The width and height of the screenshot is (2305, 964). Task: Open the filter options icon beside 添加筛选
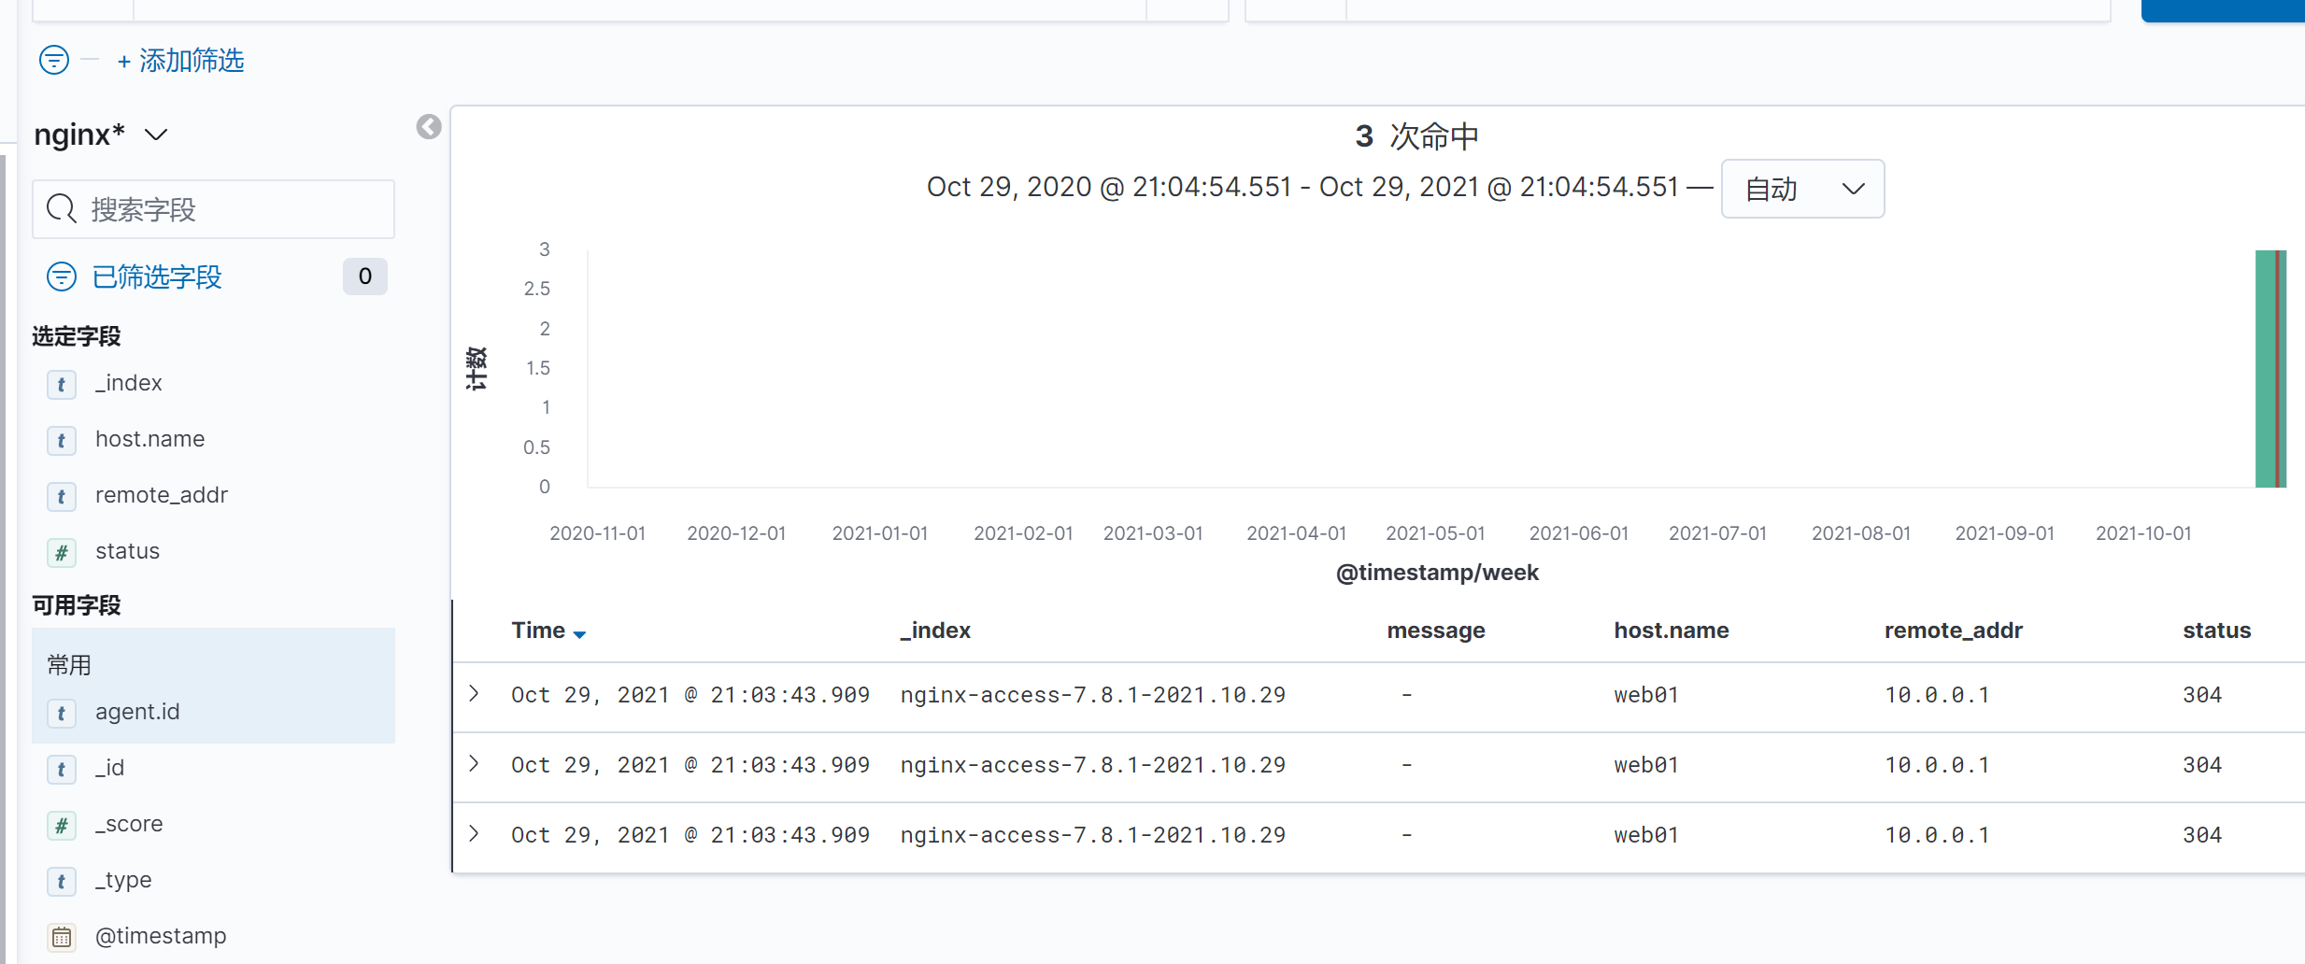(54, 61)
